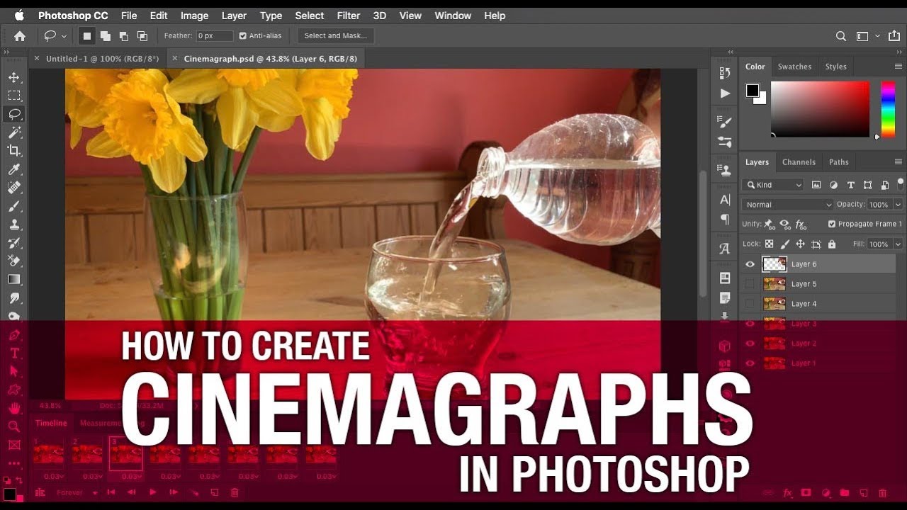Open the Opacity value dropdown arrow

tap(898, 205)
